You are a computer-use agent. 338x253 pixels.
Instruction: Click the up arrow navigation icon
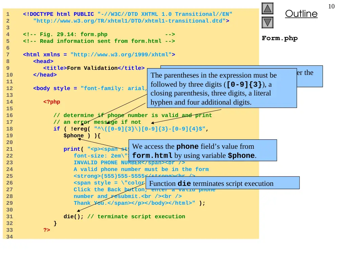tap(267, 9)
